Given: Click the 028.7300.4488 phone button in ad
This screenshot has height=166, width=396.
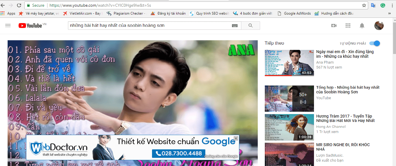Looking at the screenshot, I should [x=179, y=153].
